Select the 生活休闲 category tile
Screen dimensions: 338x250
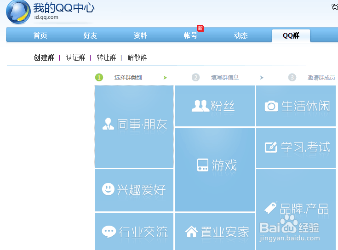coord(296,106)
